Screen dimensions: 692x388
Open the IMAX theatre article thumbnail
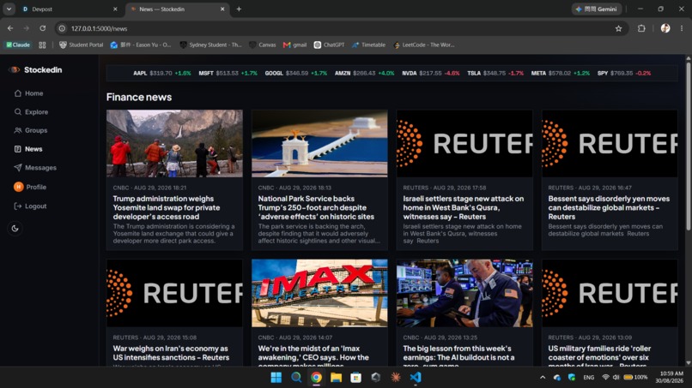pyautogui.click(x=319, y=293)
